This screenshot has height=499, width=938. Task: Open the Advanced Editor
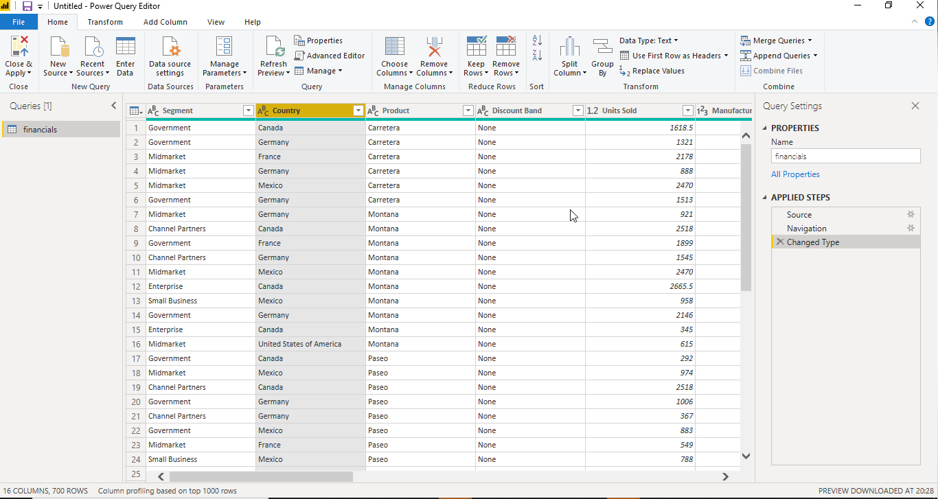click(x=330, y=56)
